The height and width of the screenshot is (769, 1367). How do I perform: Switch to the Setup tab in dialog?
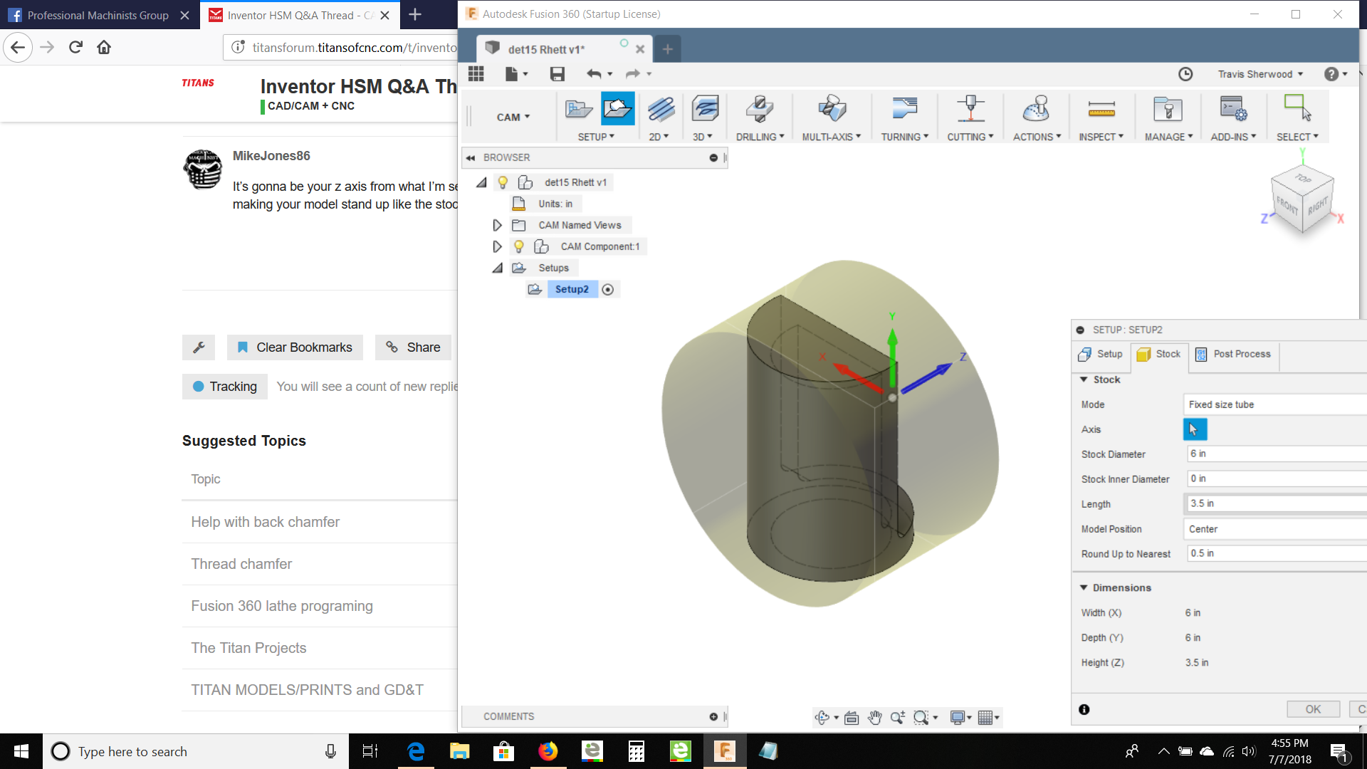coord(1101,354)
